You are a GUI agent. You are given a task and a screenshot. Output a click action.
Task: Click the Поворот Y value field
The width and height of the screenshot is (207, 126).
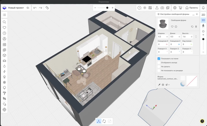[188, 52]
